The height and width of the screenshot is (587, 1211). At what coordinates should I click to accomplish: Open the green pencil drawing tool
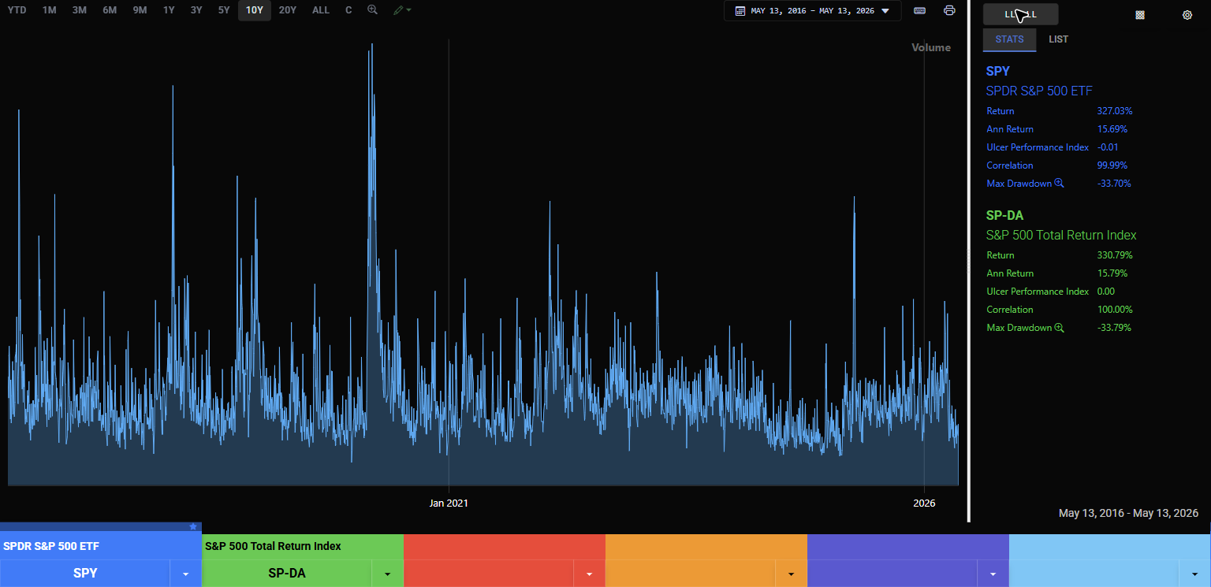pyautogui.click(x=399, y=10)
